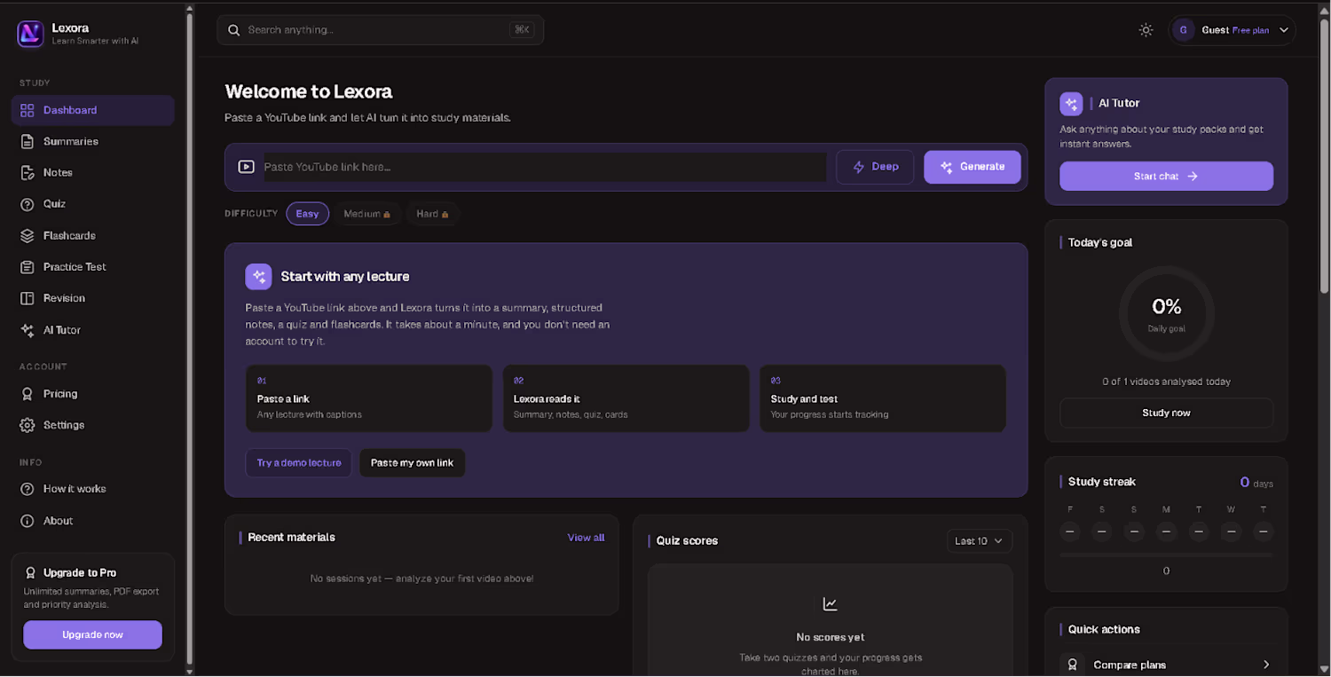Click the sparkle icon in Start with any lecture
This screenshot has width=1331, height=677.
pyautogui.click(x=258, y=277)
